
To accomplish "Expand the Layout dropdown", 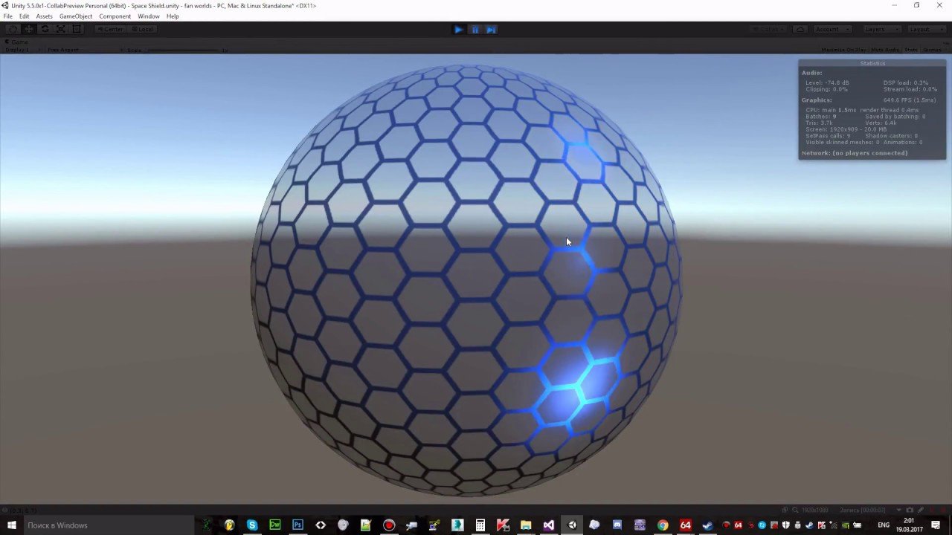I will click(x=924, y=29).
